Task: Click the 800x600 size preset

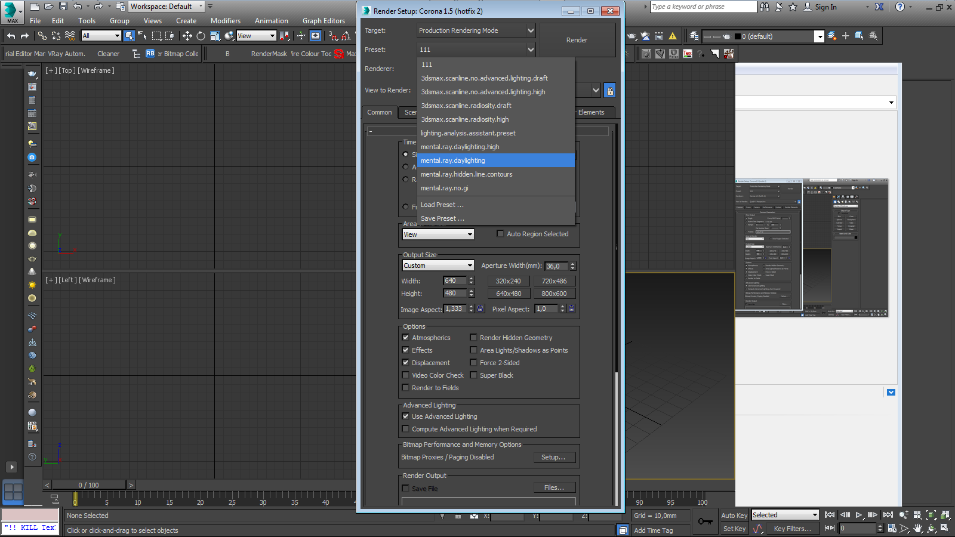Action: pyautogui.click(x=554, y=294)
